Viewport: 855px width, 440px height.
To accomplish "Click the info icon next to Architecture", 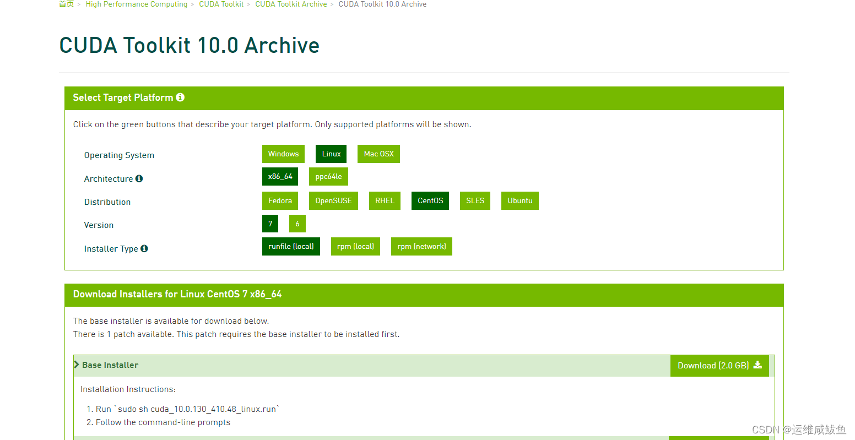I will [x=139, y=178].
